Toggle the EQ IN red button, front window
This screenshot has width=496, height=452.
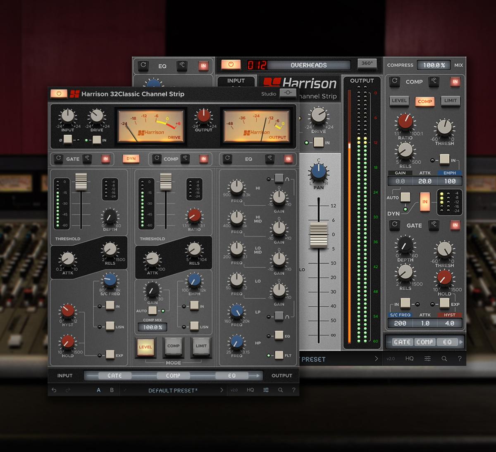(288, 159)
